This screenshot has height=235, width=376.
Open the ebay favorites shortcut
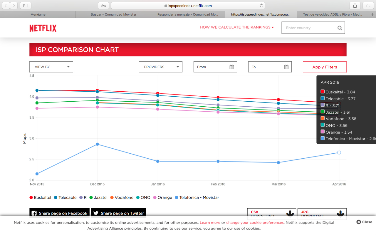tap(103, 6)
